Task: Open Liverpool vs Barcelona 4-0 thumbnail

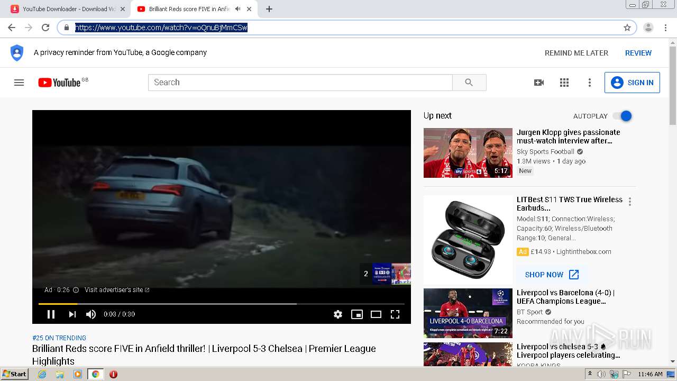Action: (468, 313)
